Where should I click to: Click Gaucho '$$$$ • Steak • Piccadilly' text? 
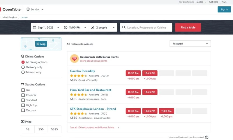pyautogui.click(x=84, y=80)
